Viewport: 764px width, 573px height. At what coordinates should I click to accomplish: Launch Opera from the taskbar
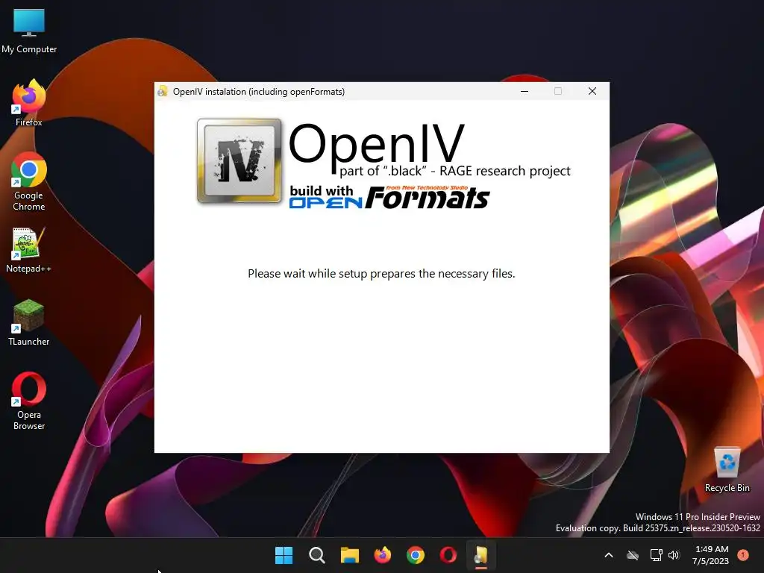click(448, 555)
